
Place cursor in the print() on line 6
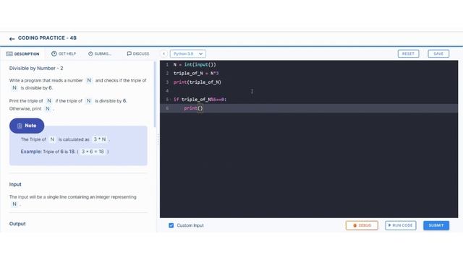coord(193,108)
